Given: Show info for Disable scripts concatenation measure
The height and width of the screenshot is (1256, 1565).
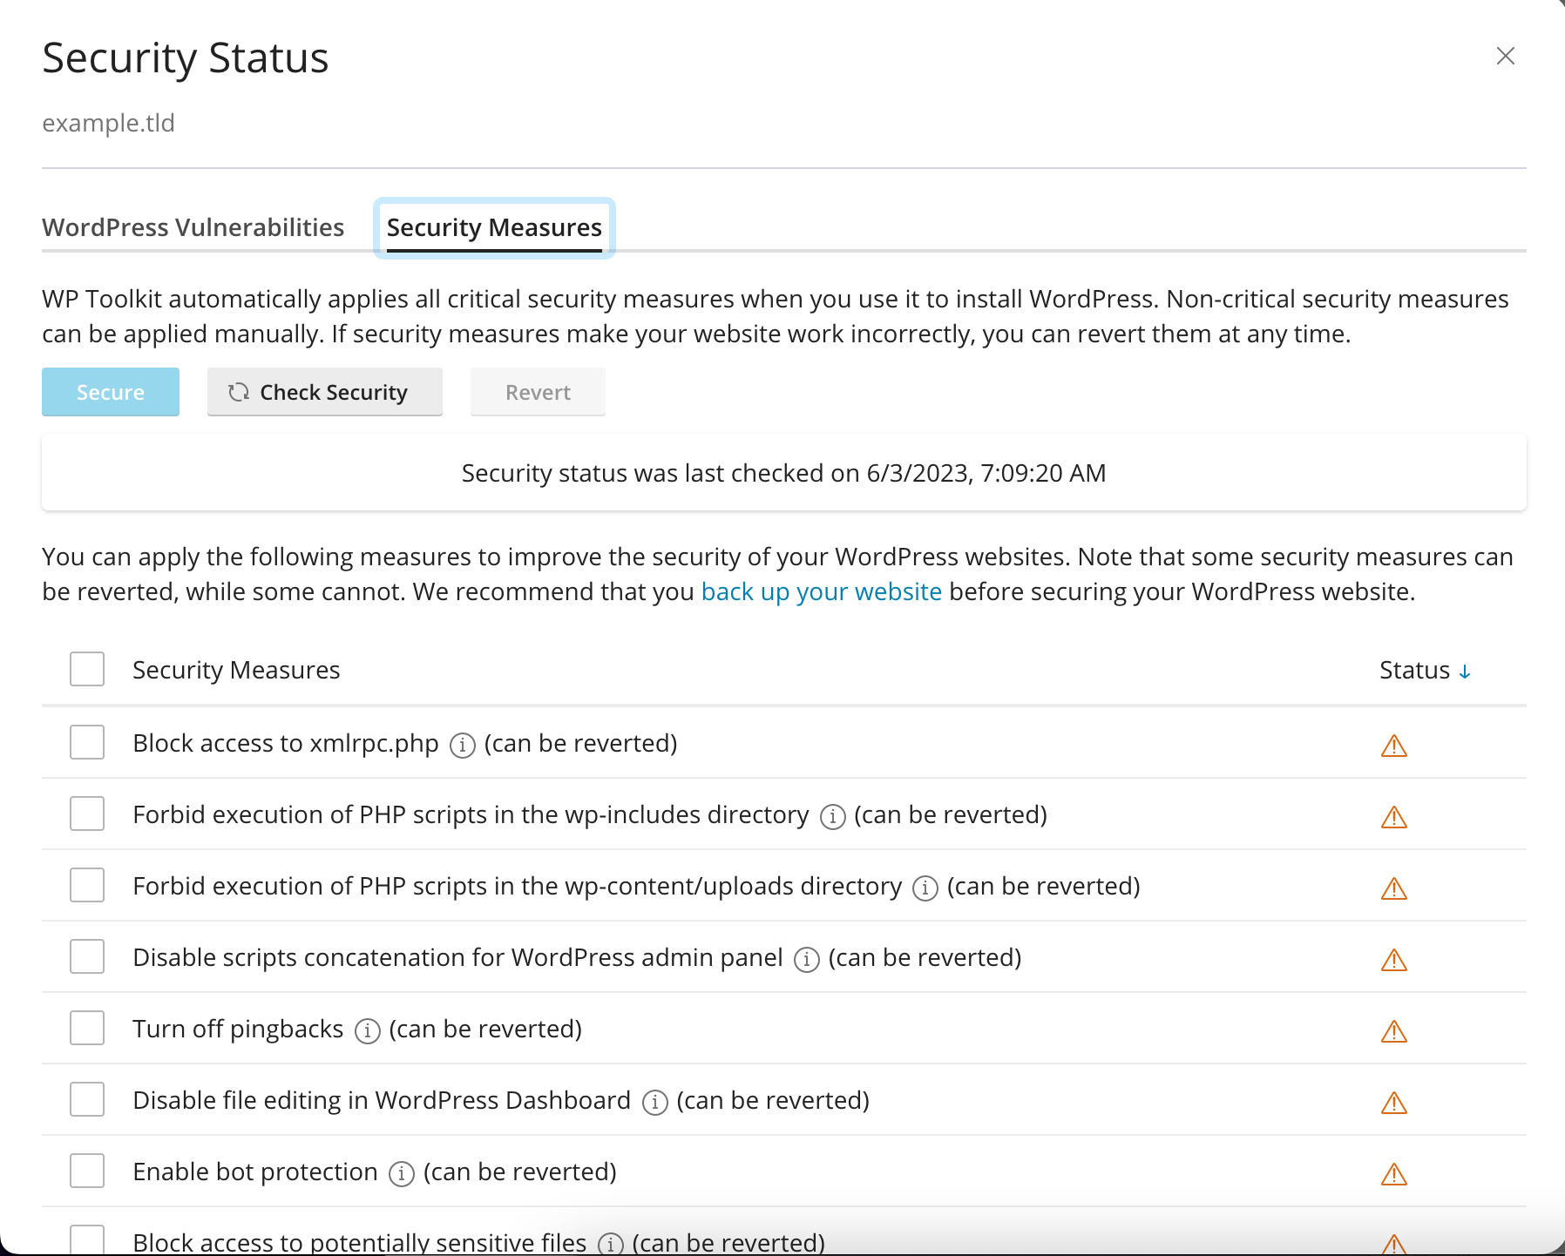Looking at the screenshot, I should point(806,960).
